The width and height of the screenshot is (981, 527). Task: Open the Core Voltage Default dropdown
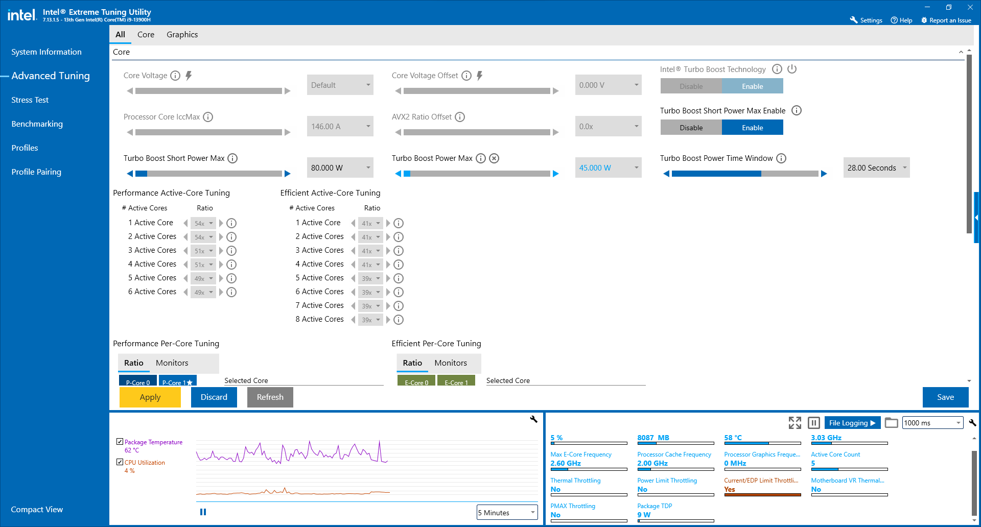[340, 85]
